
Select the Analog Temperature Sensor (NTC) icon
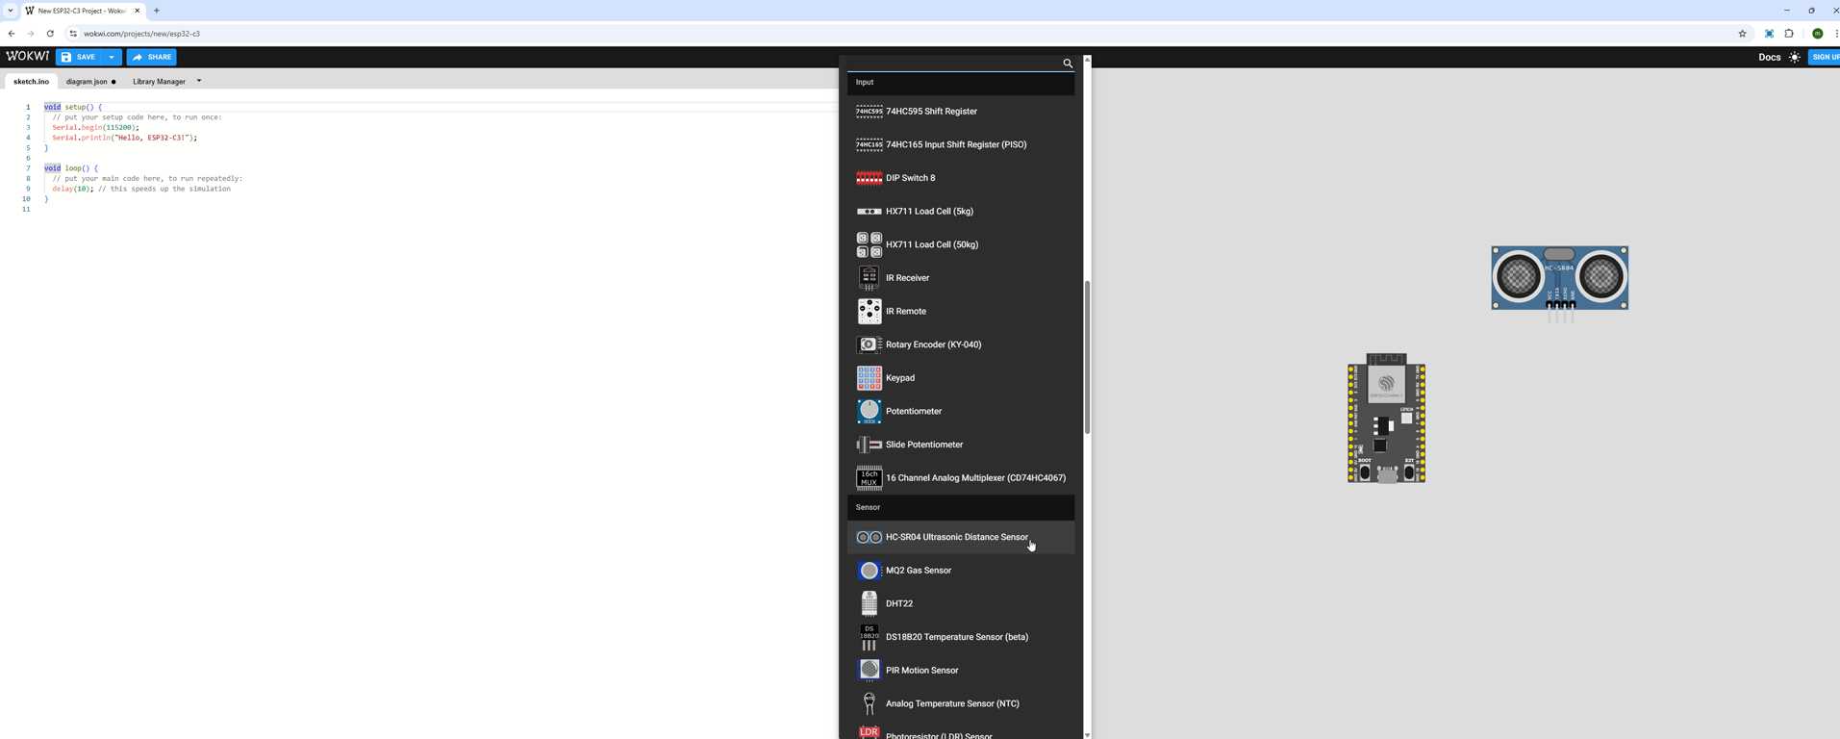869,703
